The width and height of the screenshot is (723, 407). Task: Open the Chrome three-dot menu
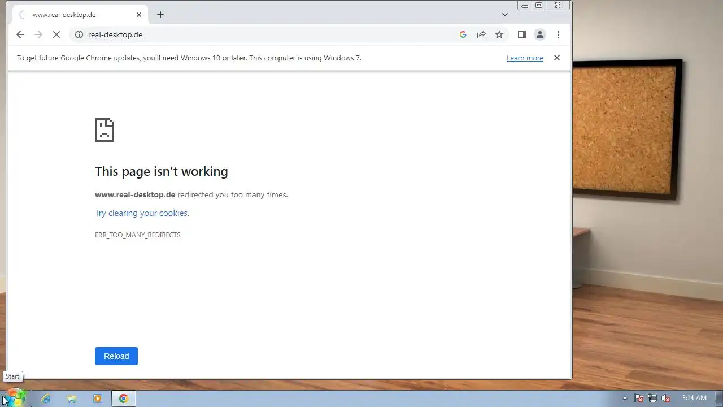(x=558, y=34)
